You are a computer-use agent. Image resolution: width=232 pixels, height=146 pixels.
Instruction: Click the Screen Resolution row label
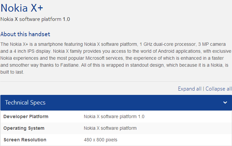25,140
